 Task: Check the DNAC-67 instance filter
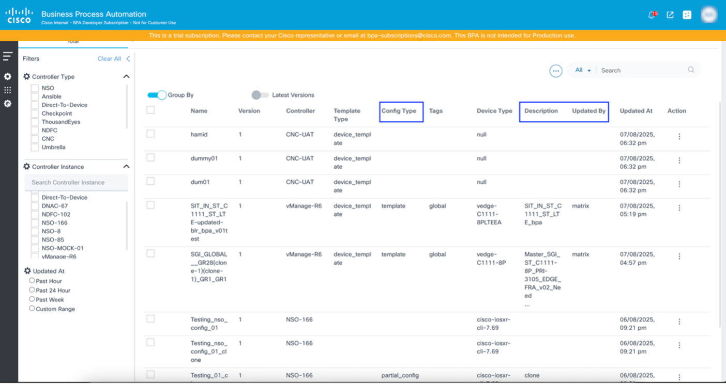pyautogui.click(x=35, y=206)
